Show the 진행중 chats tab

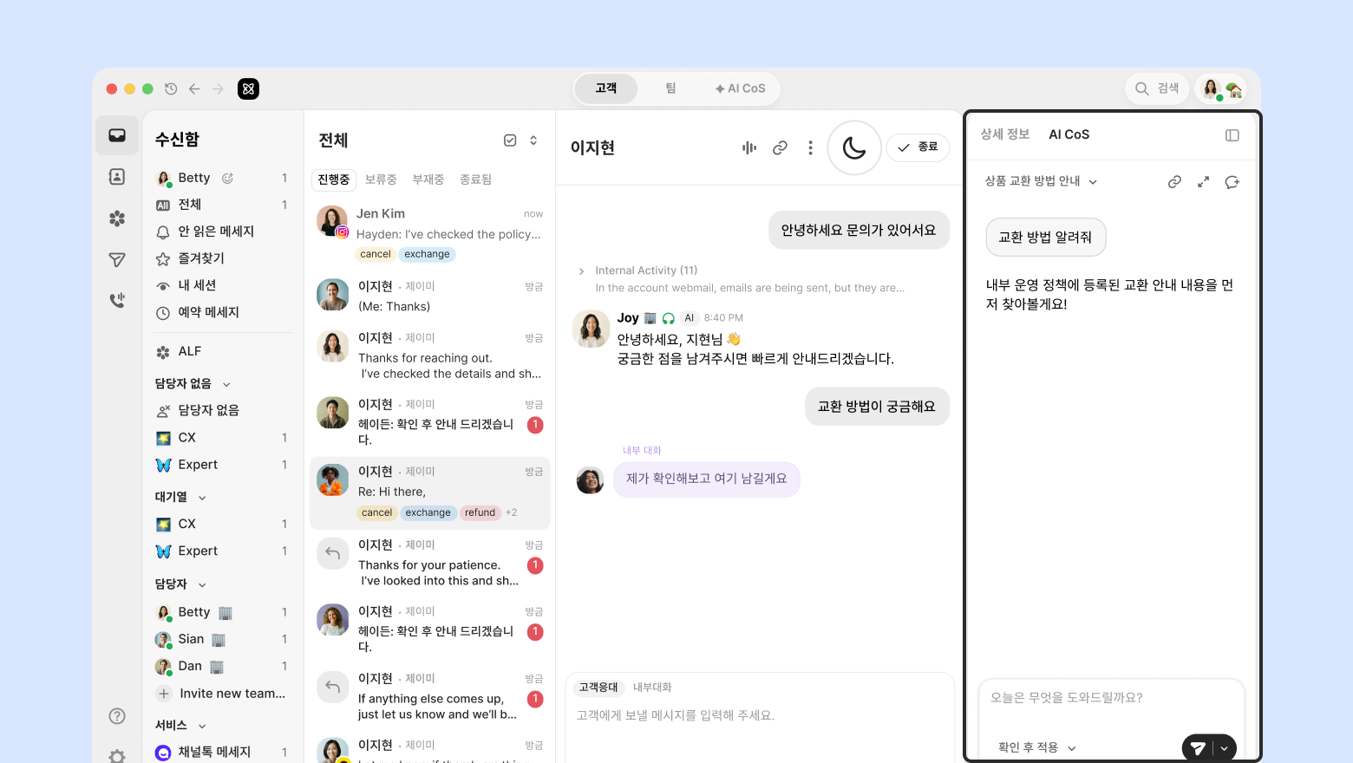[334, 179]
